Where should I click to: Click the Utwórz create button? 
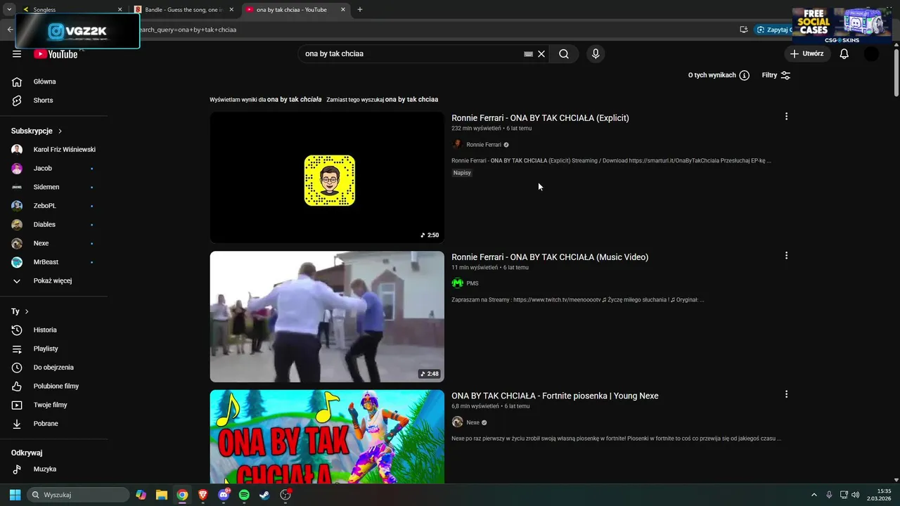point(807,54)
